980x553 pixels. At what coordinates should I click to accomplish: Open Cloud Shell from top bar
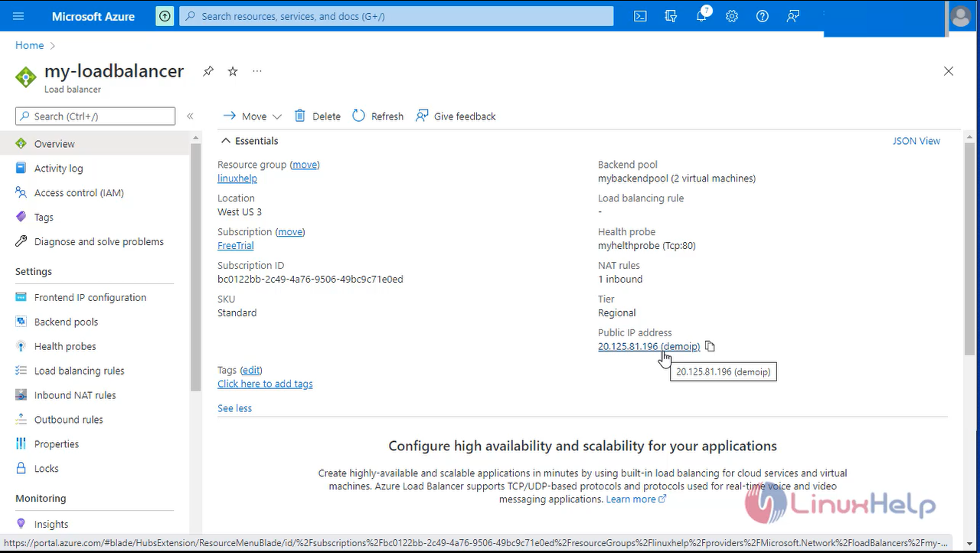click(640, 16)
